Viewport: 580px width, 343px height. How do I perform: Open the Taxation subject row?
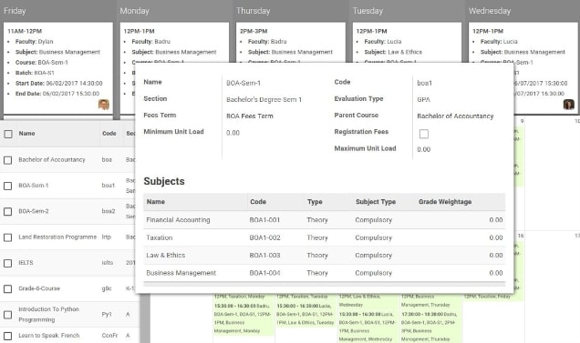click(x=325, y=237)
